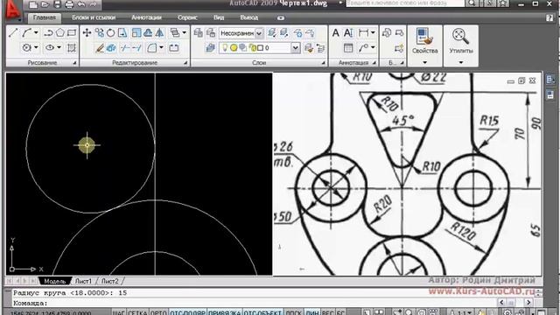This screenshot has height=315, width=560.
Task: Activate the Trim command
Action: [x=124, y=47]
